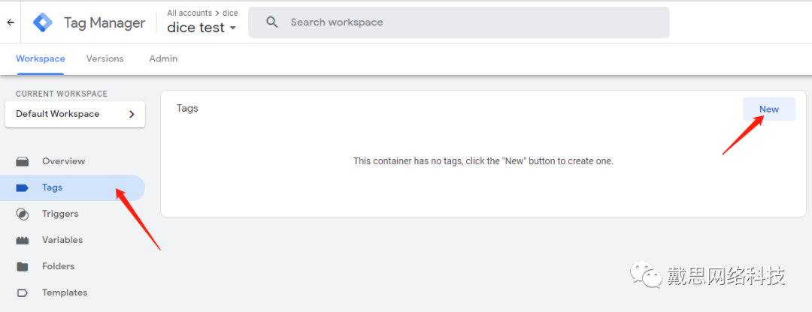Screen dimensions: 812x312
Task: Click the dice account breadcrumb link
Action: click(x=230, y=13)
